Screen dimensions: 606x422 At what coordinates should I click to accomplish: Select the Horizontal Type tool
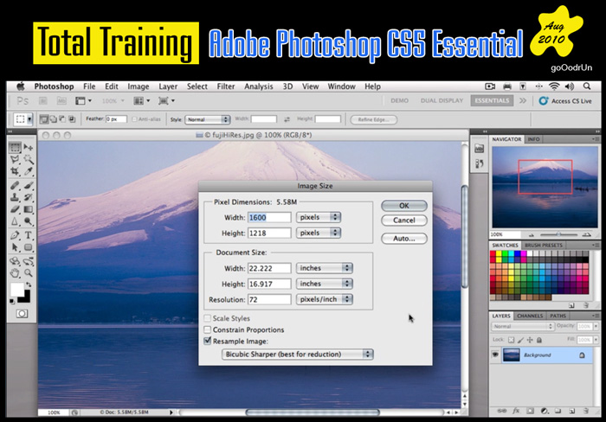(29, 235)
